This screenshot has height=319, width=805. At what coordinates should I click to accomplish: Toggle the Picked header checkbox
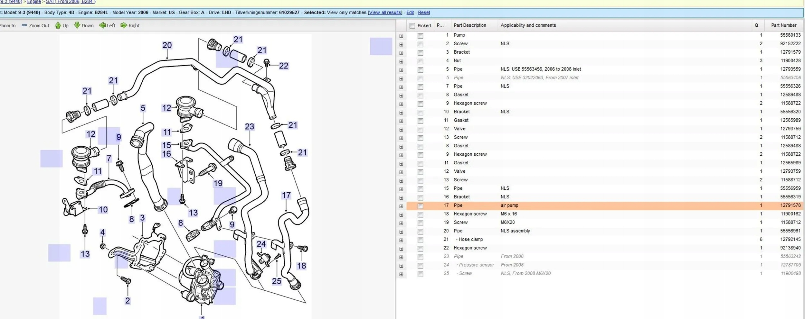[412, 26]
